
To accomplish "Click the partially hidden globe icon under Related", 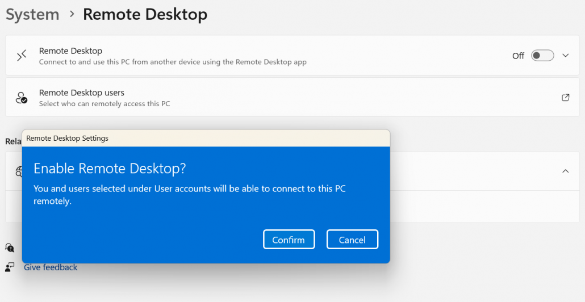I will point(19,171).
